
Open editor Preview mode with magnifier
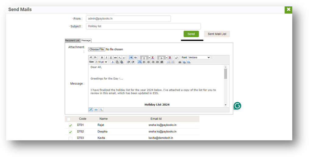(101, 110)
